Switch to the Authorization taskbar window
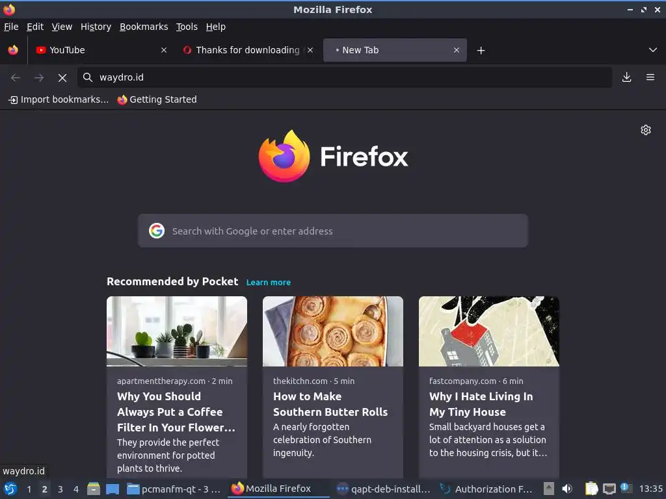The height and width of the screenshot is (499, 666). click(x=486, y=489)
